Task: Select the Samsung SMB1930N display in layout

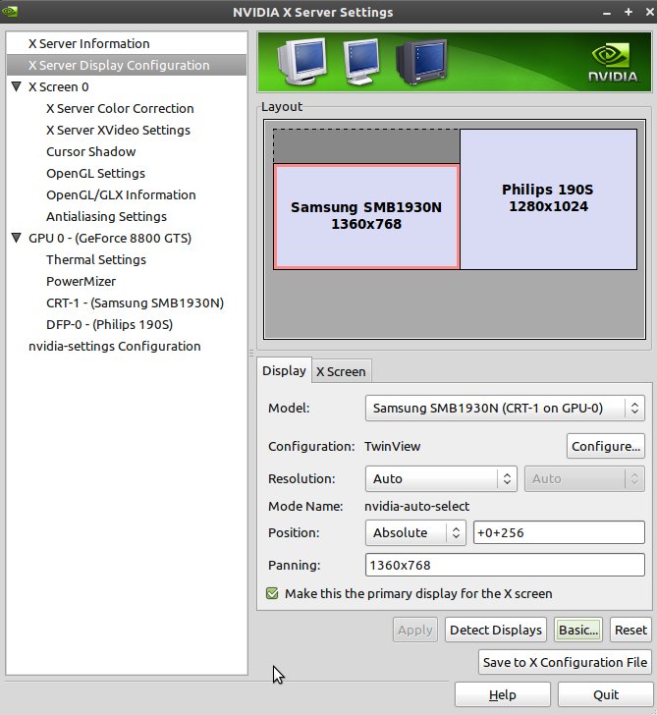Action: point(366,217)
